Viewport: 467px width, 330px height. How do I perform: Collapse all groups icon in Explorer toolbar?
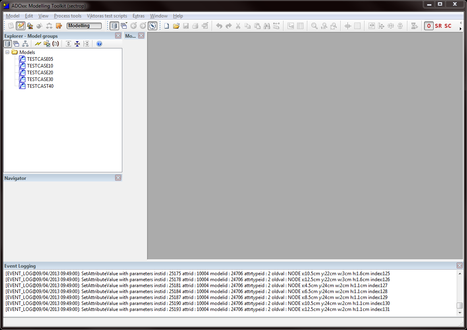[77, 44]
